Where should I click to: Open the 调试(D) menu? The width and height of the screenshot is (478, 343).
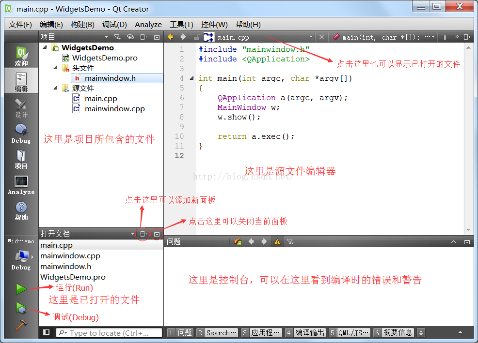pos(114,25)
